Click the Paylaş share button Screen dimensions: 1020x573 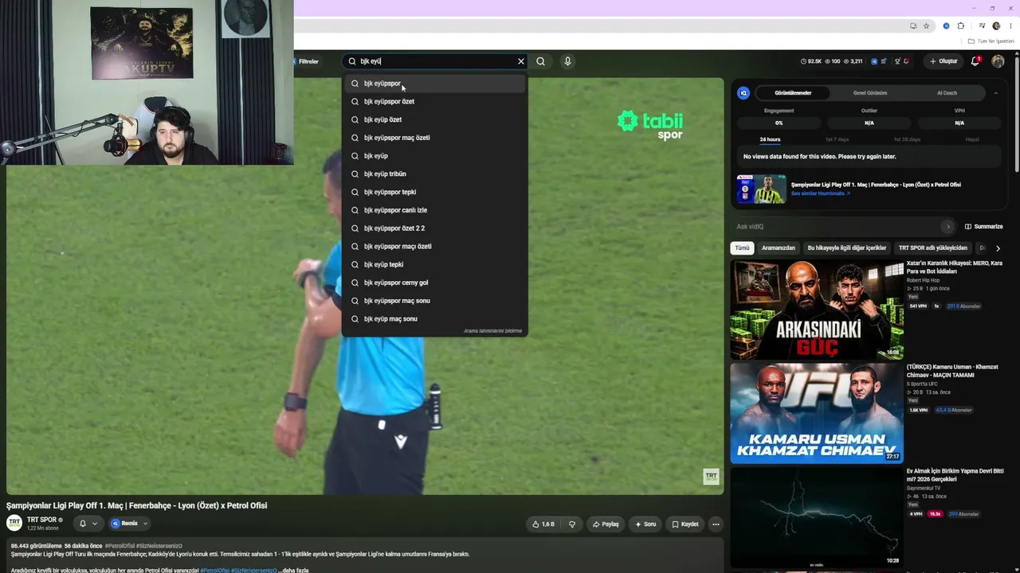pos(606,524)
